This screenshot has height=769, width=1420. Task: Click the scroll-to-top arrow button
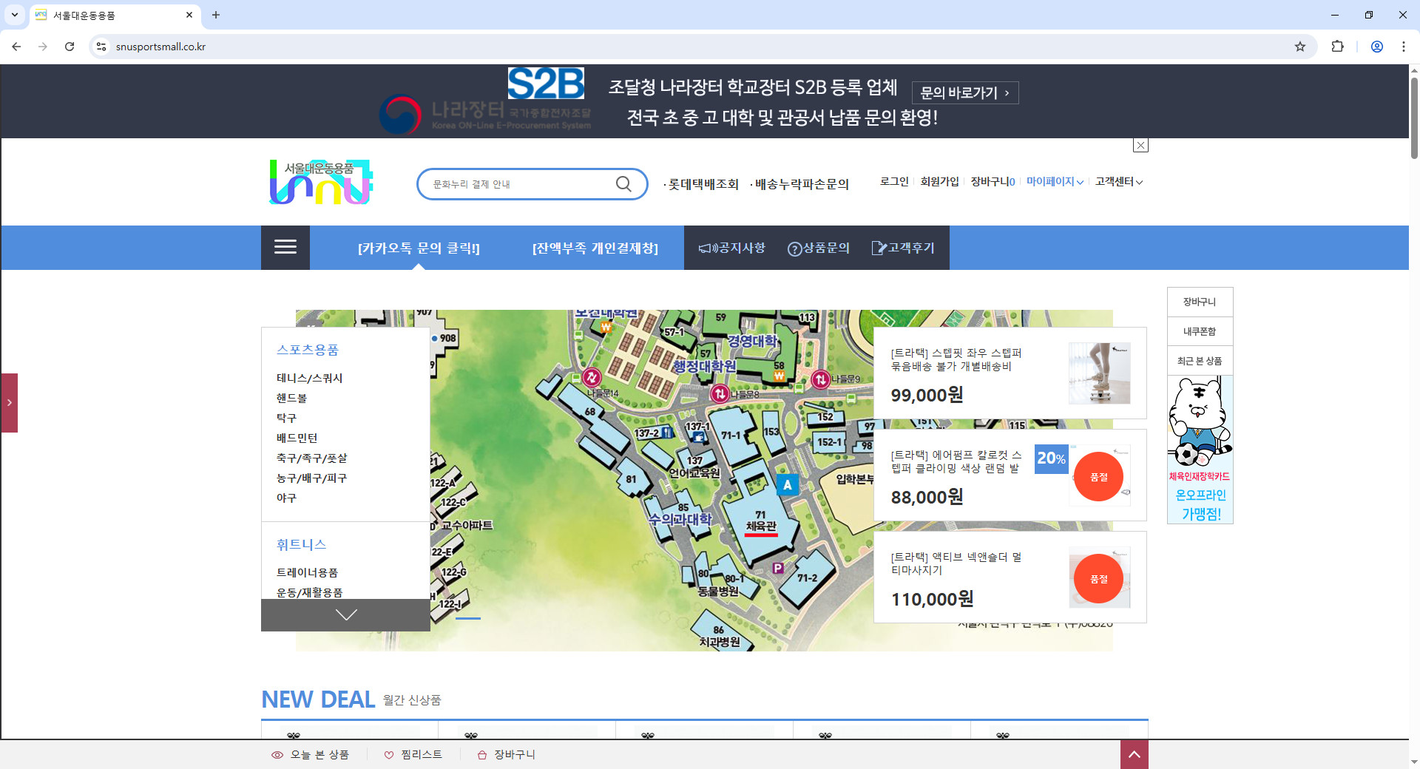(x=1134, y=754)
